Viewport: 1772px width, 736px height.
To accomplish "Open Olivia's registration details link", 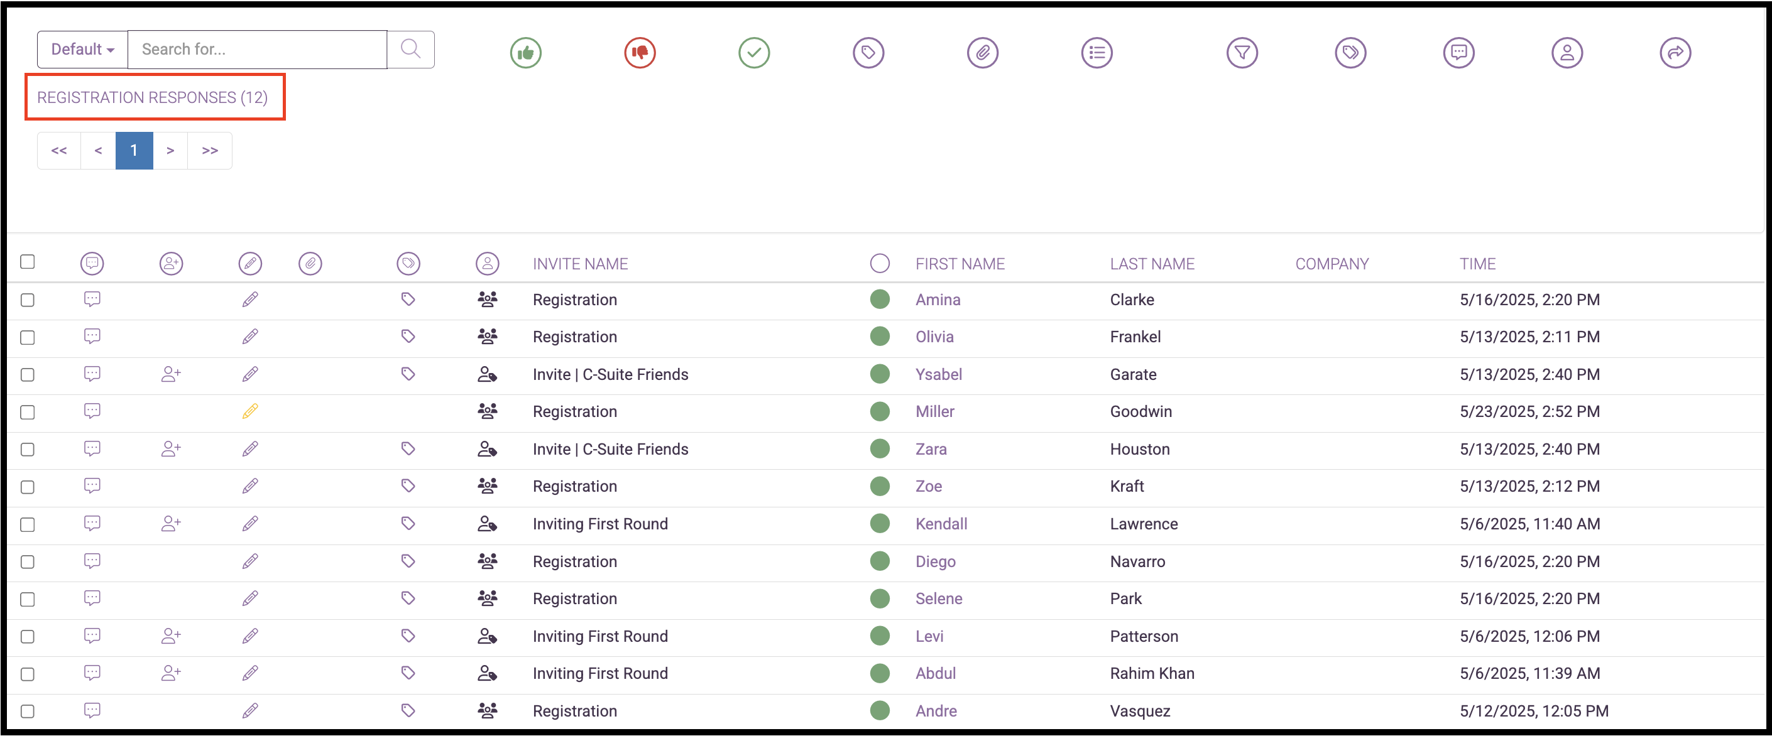I will point(934,337).
